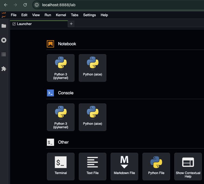This screenshot has height=184, width=204.
Task: Click the browser forward arrow
Action: (15, 5)
